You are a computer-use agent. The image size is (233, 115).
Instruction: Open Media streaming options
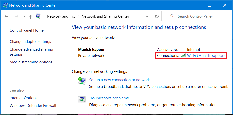click(31, 62)
